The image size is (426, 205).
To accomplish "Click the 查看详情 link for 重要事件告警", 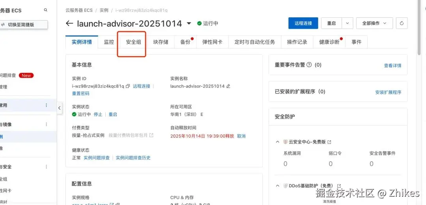I will (x=392, y=65).
